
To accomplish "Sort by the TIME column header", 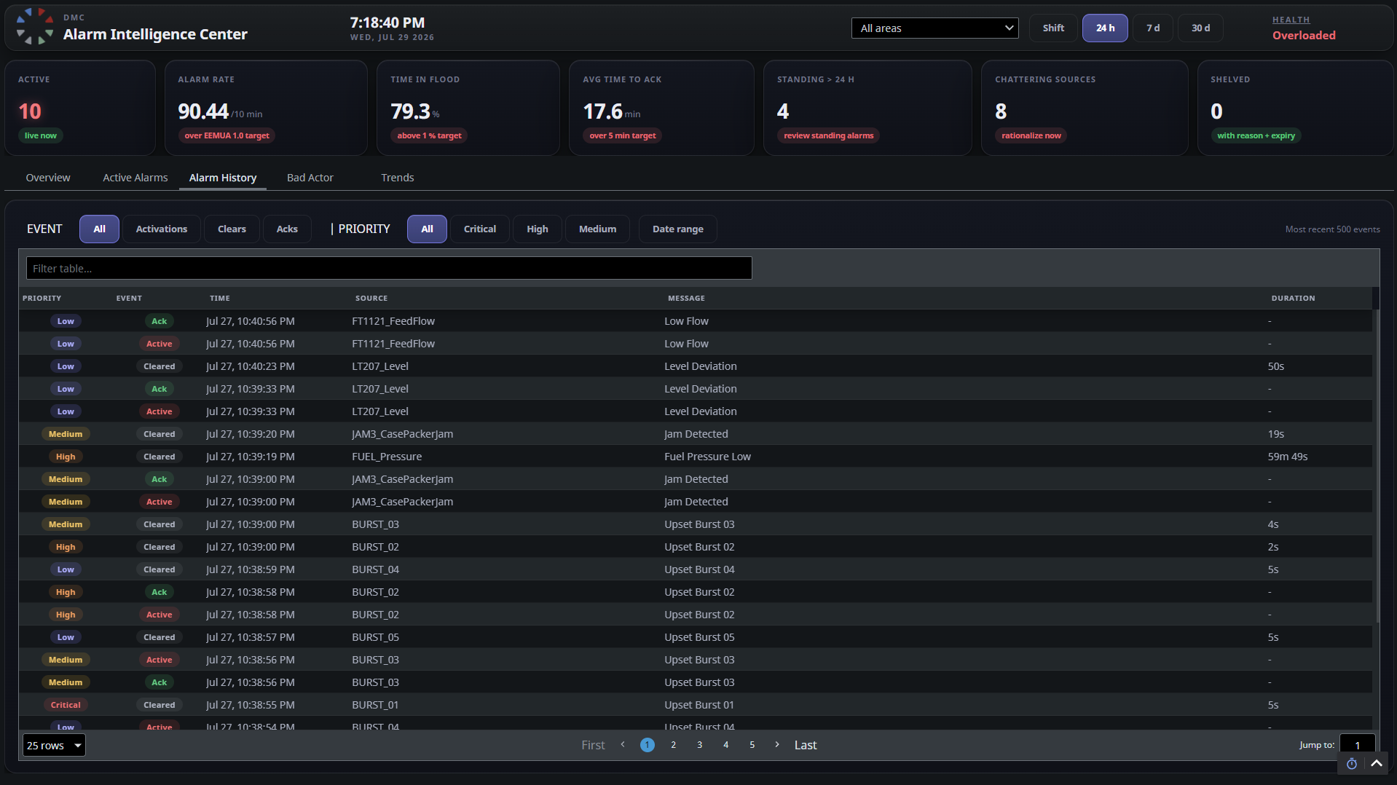I will [220, 298].
